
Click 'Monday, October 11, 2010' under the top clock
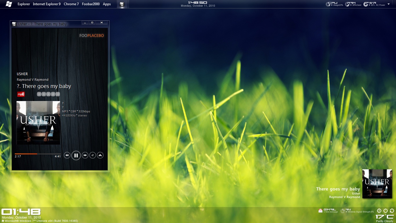(198, 6)
